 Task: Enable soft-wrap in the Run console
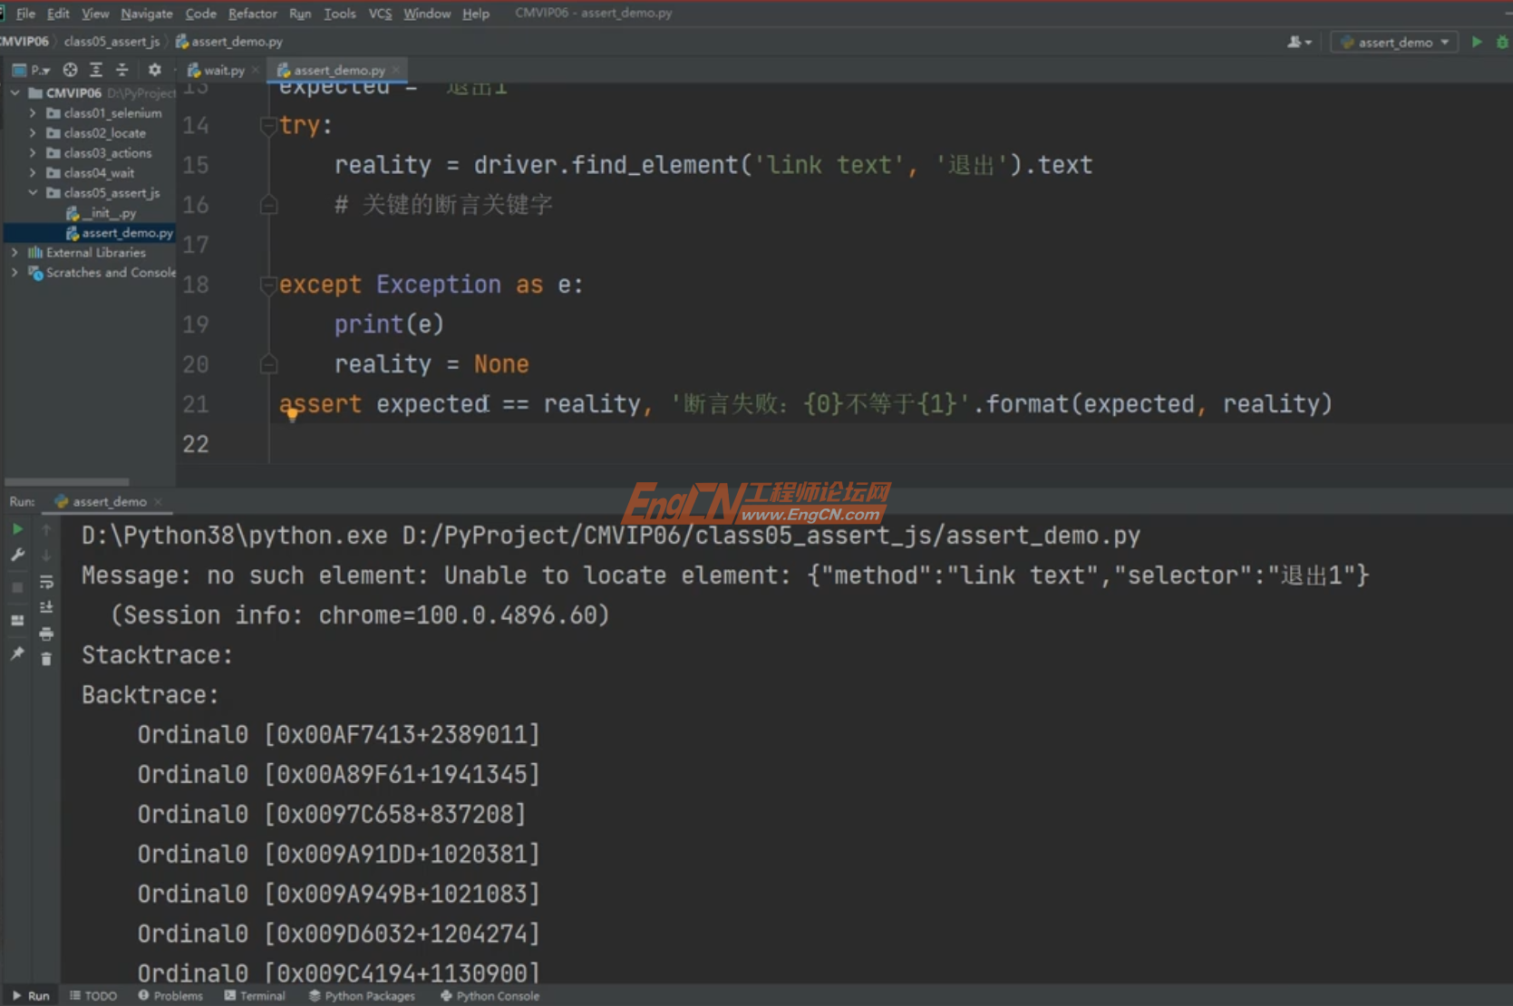click(46, 583)
